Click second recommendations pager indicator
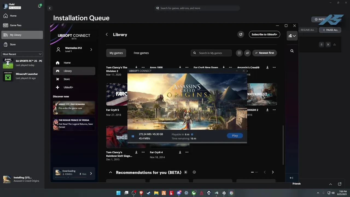Viewport: 350px width, 197px height. 256,172
